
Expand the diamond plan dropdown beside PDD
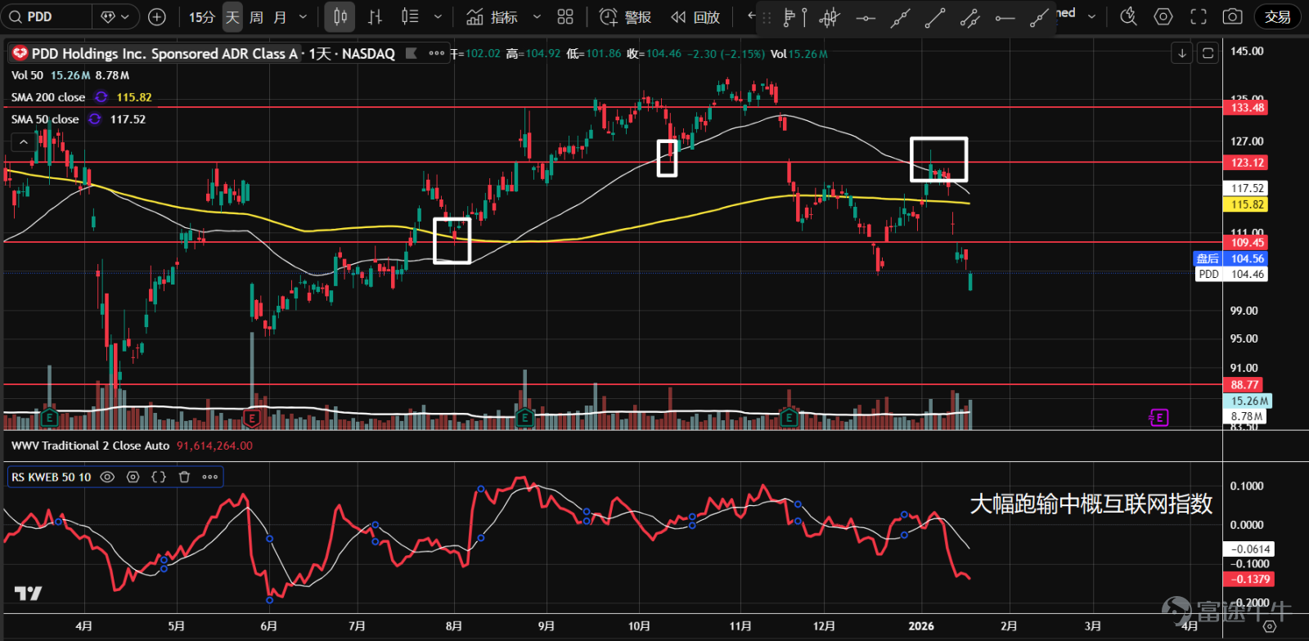coord(115,16)
